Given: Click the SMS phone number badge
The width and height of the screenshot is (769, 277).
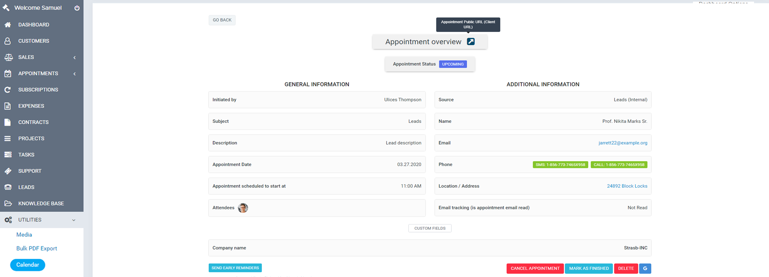Looking at the screenshot, I should 560,165.
